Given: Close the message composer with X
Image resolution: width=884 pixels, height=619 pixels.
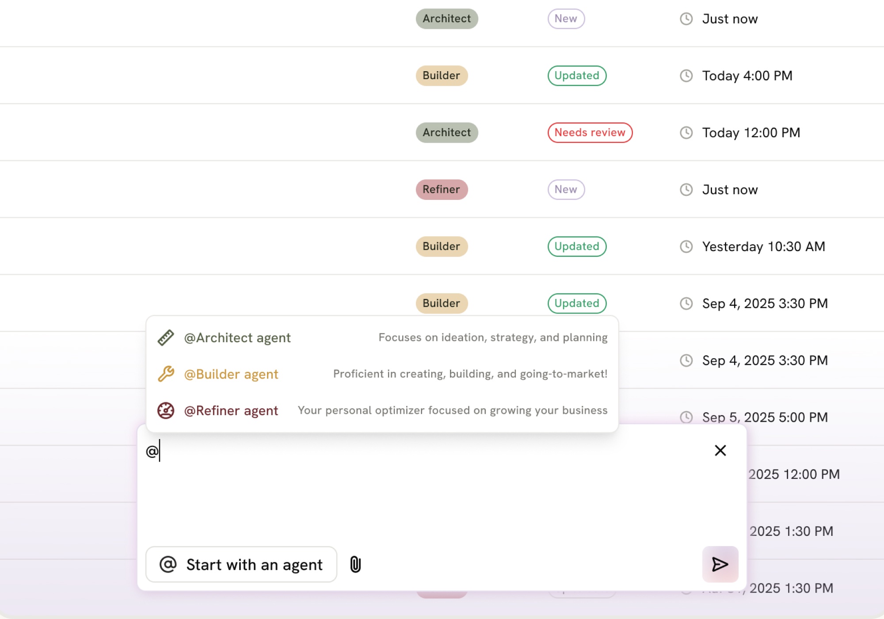Looking at the screenshot, I should pyautogui.click(x=720, y=451).
